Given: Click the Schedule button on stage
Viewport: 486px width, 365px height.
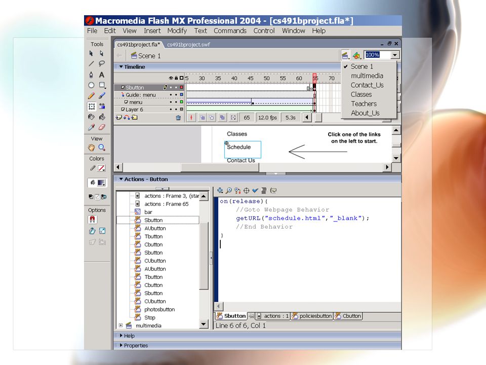Looking at the screenshot, I should coord(242,150).
